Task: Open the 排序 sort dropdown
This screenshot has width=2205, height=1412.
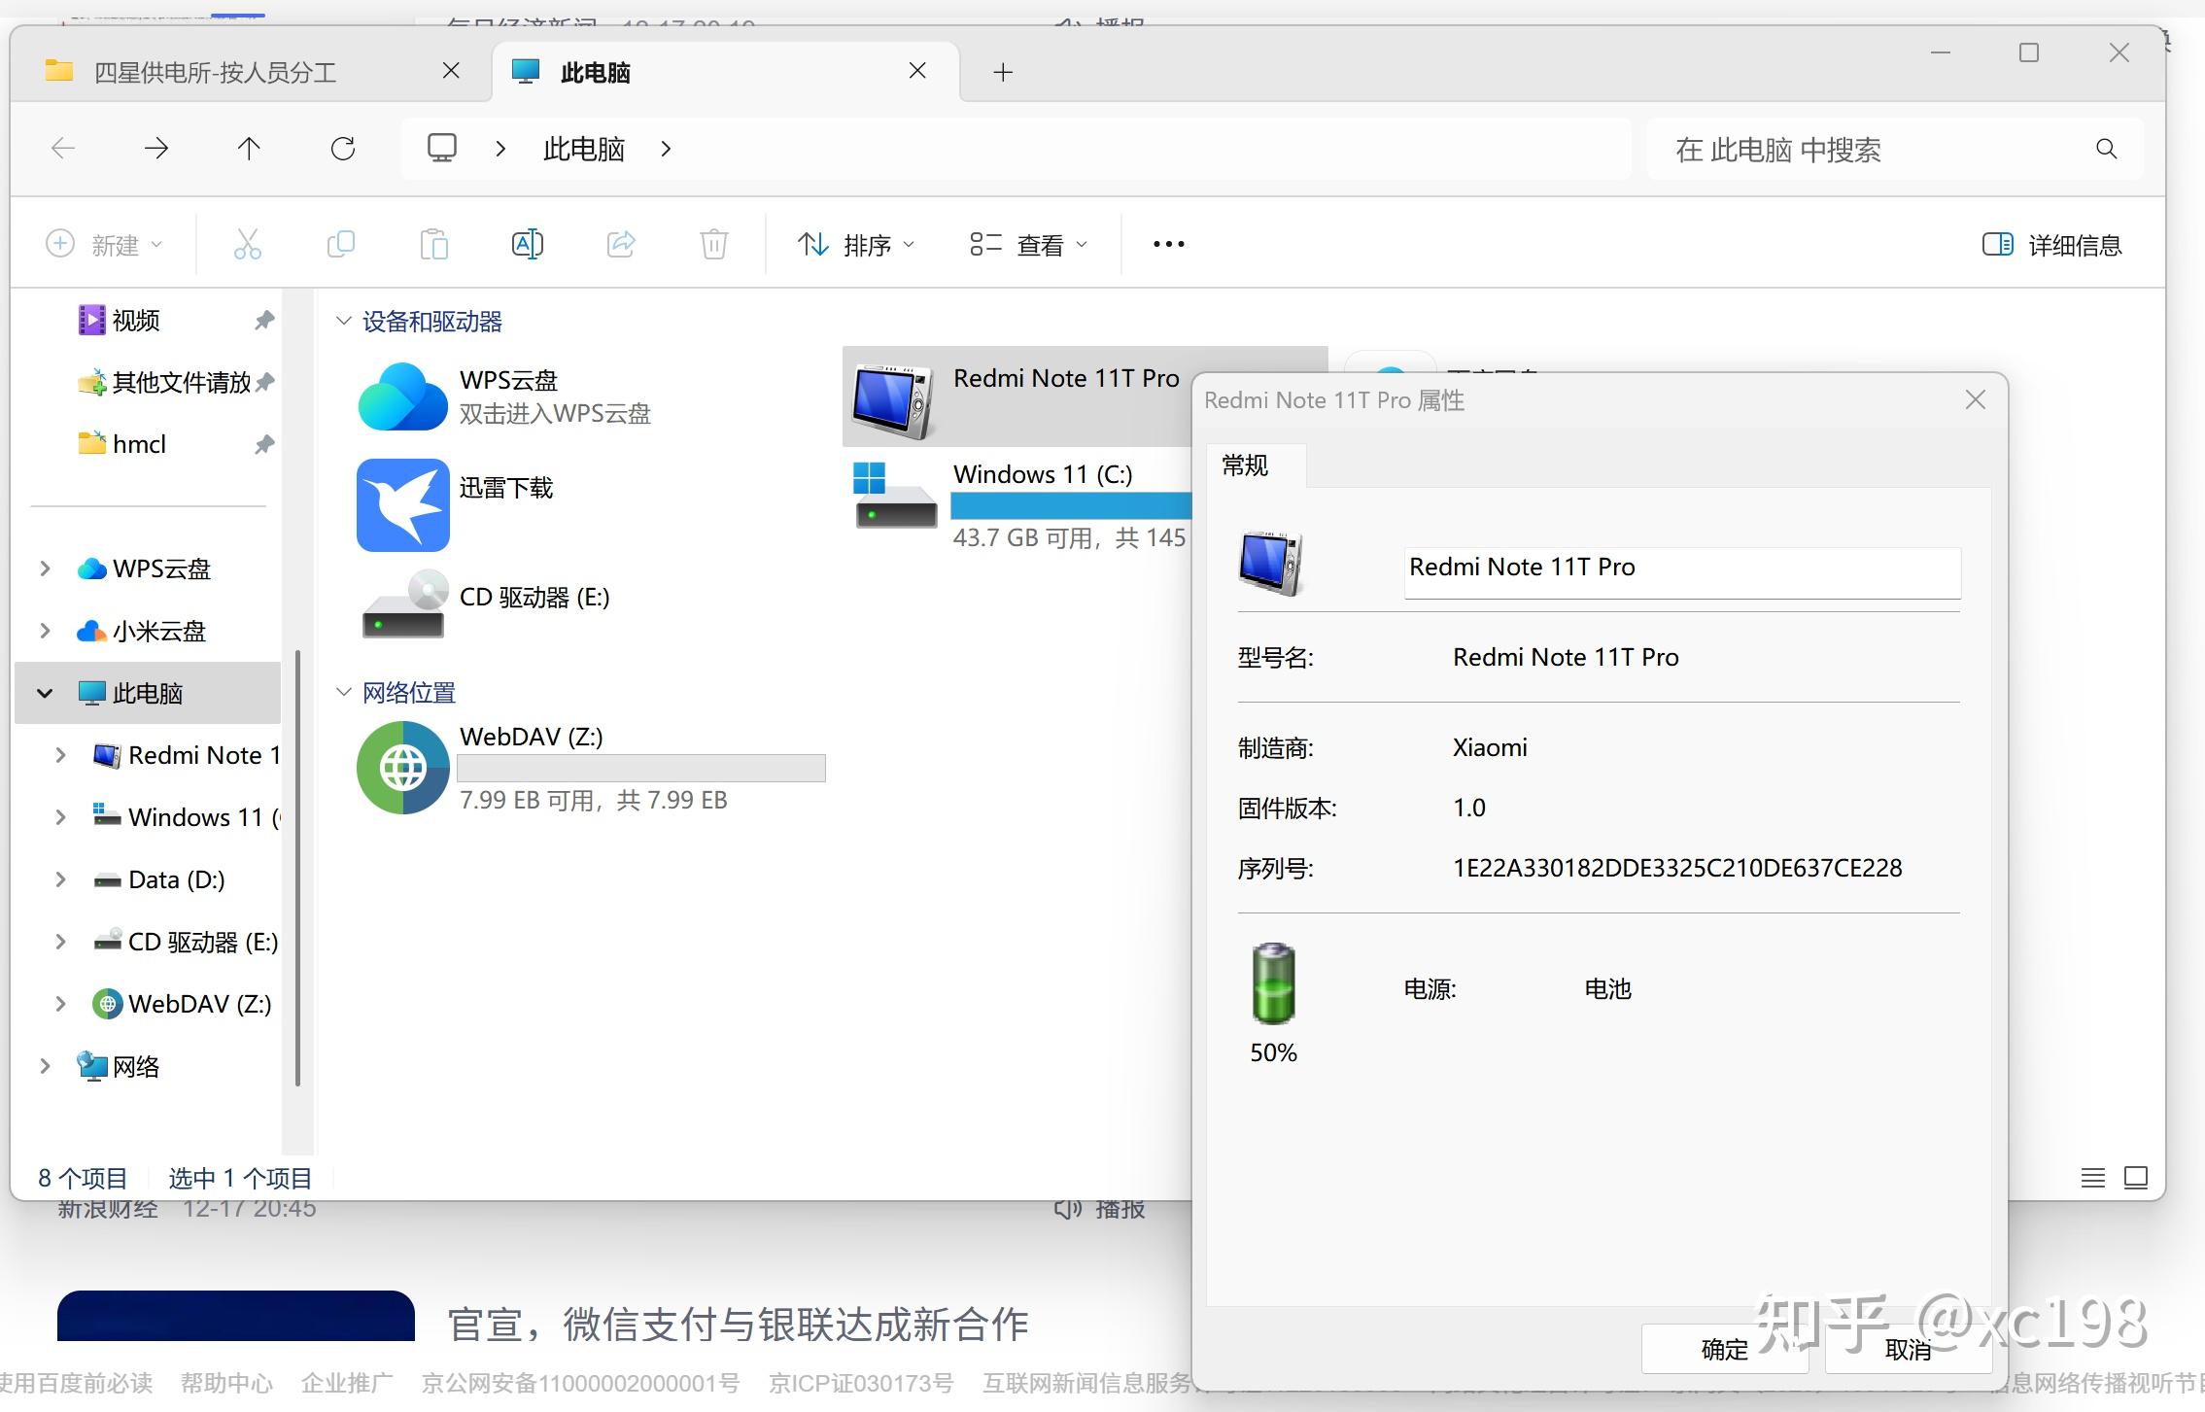Action: pyautogui.click(x=855, y=244)
